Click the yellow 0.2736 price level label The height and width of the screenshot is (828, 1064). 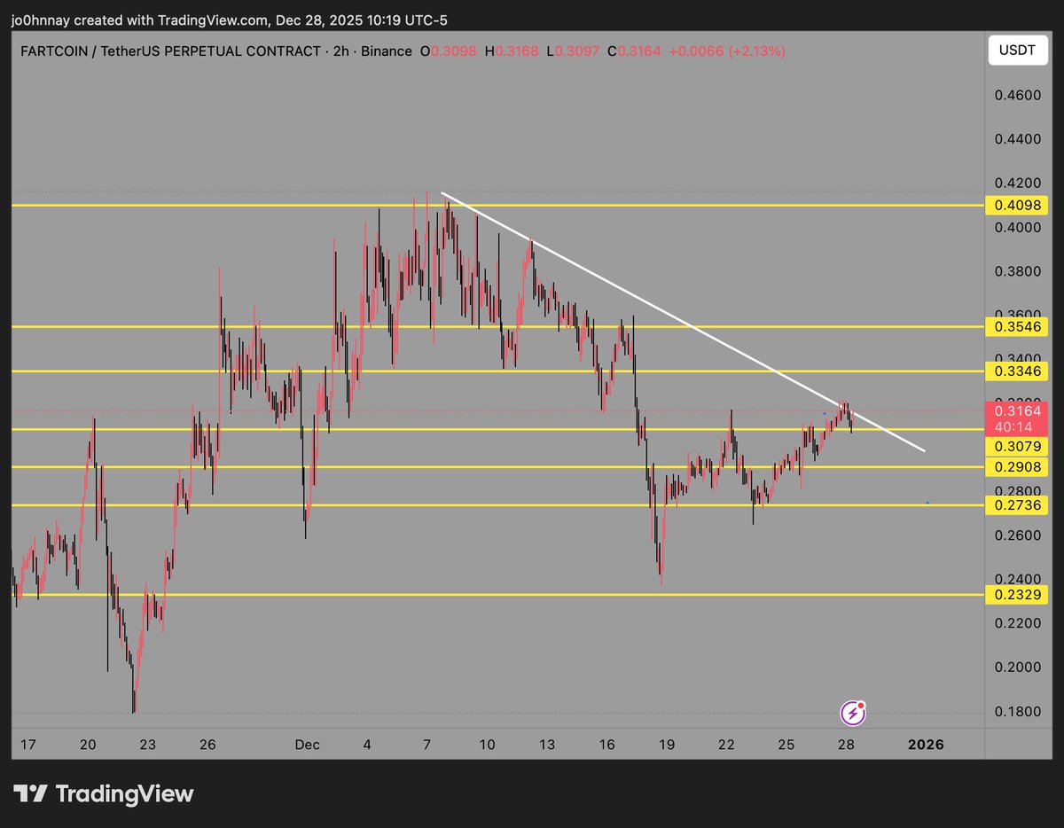pyautogui.click(x=1016, y=505)
